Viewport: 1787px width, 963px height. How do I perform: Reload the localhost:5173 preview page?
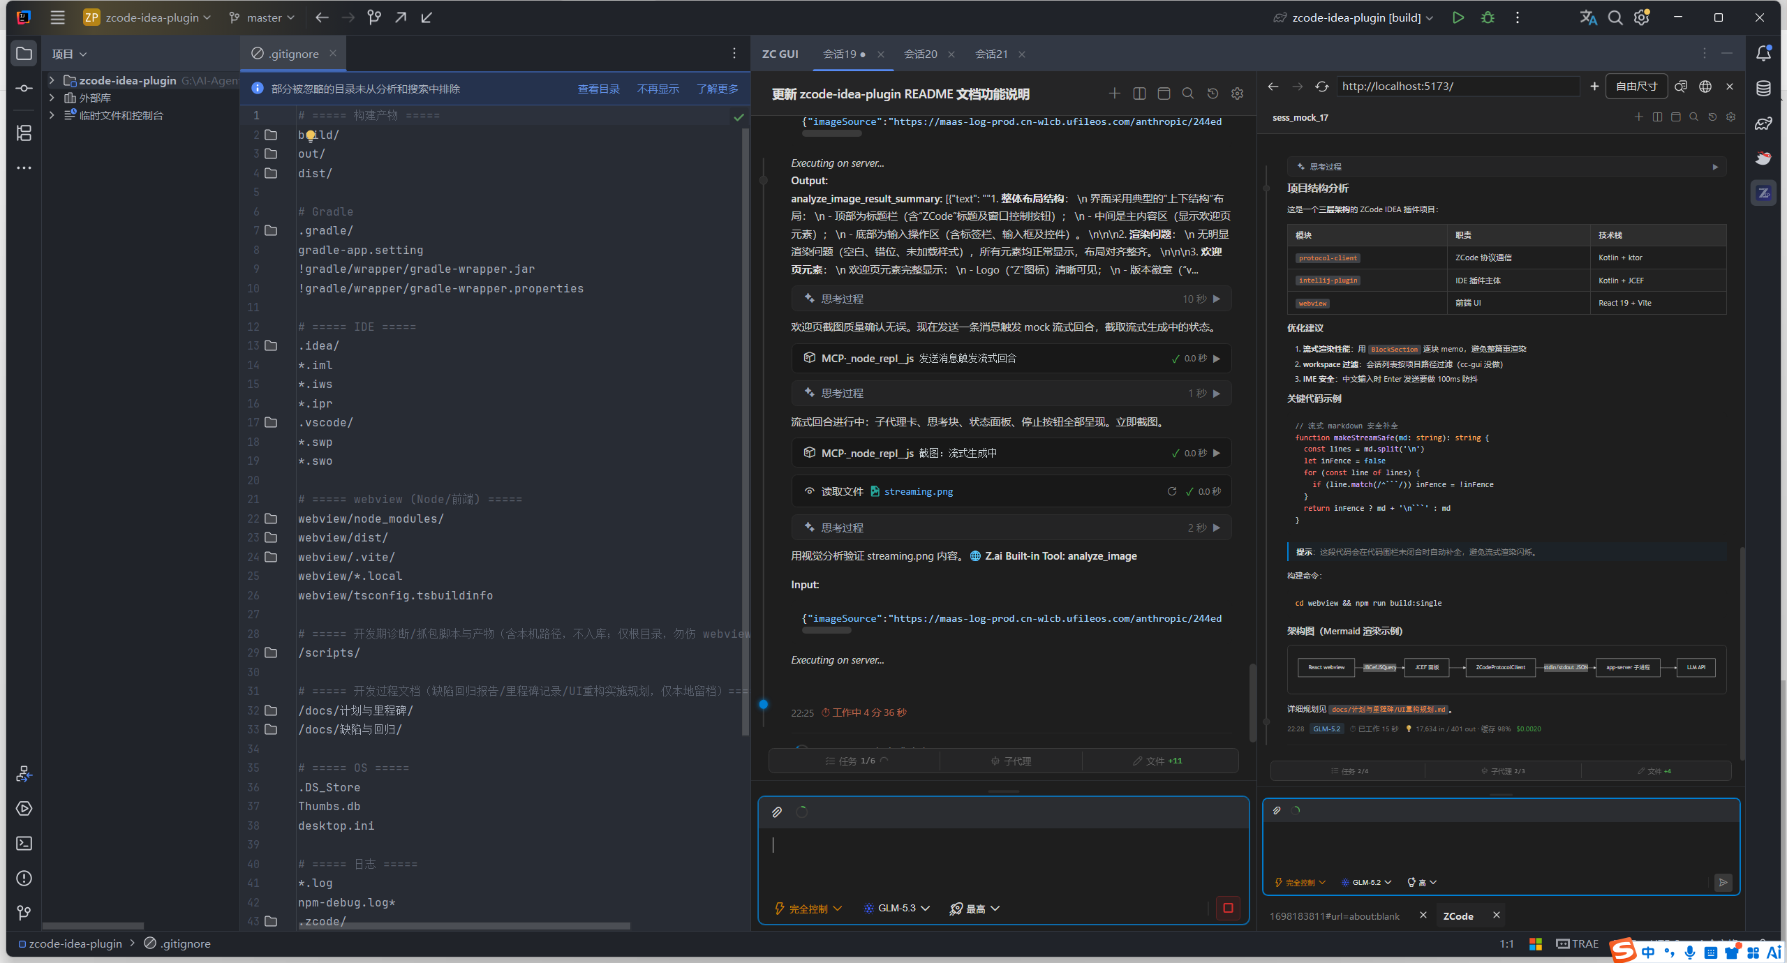pyautogui.click(x=1322, y=87)
